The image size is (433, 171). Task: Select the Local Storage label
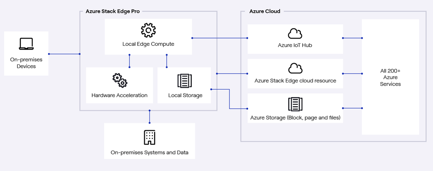[185, 95]
